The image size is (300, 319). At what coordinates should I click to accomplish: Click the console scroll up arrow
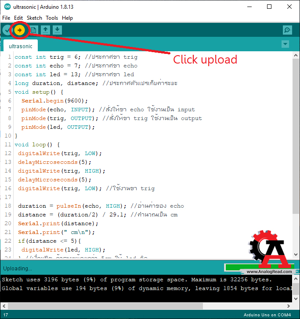[296, 279]
